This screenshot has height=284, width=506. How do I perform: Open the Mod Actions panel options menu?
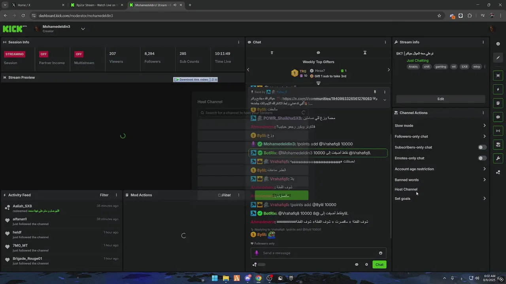coord(238,195)
